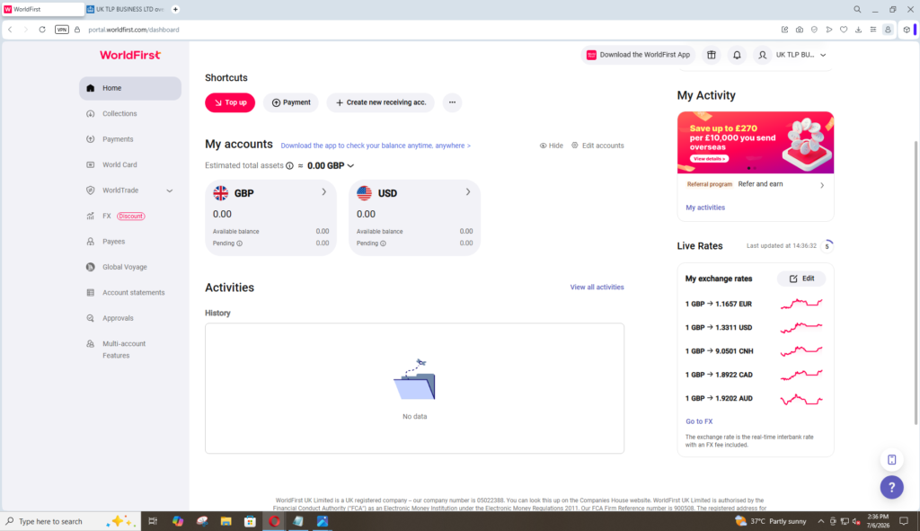Click Edit accounts gear option
Image resolution: width=920 pixels, height=531 pixels.
597,146
